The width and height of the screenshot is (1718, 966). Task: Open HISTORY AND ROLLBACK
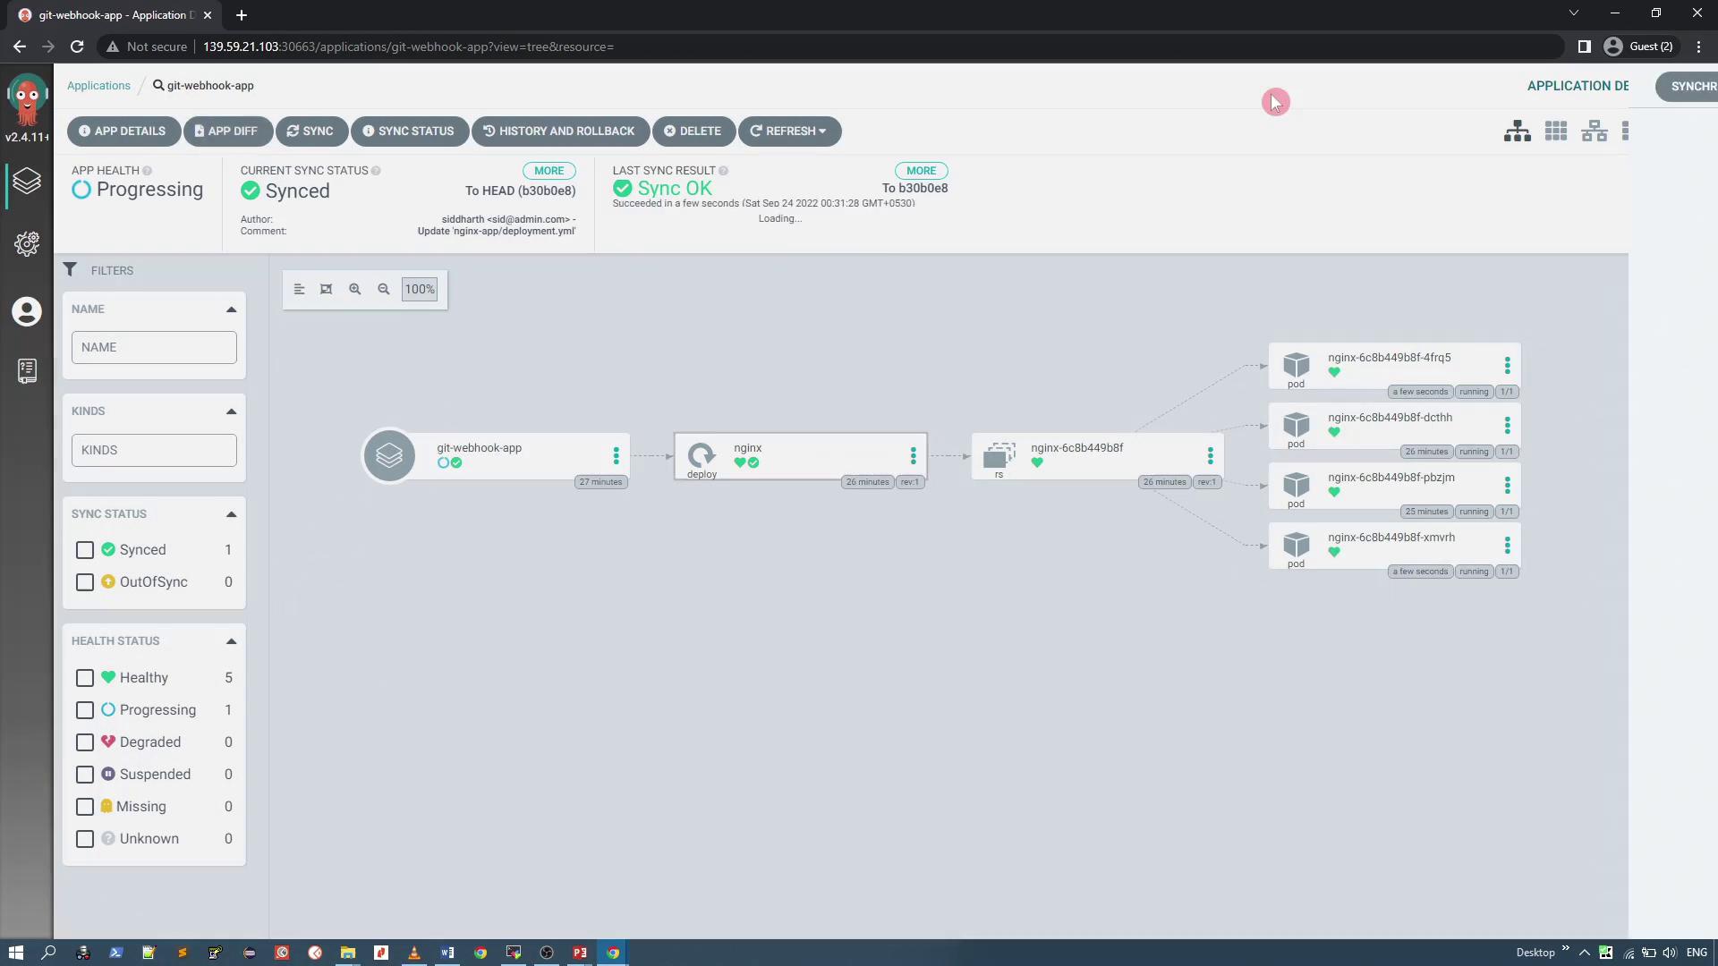point(559,131)
